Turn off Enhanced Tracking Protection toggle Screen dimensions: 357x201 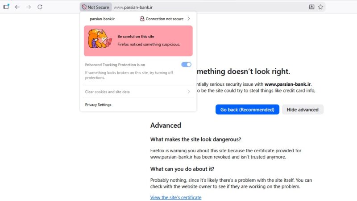pyautogui.click(x=186, y=64)
